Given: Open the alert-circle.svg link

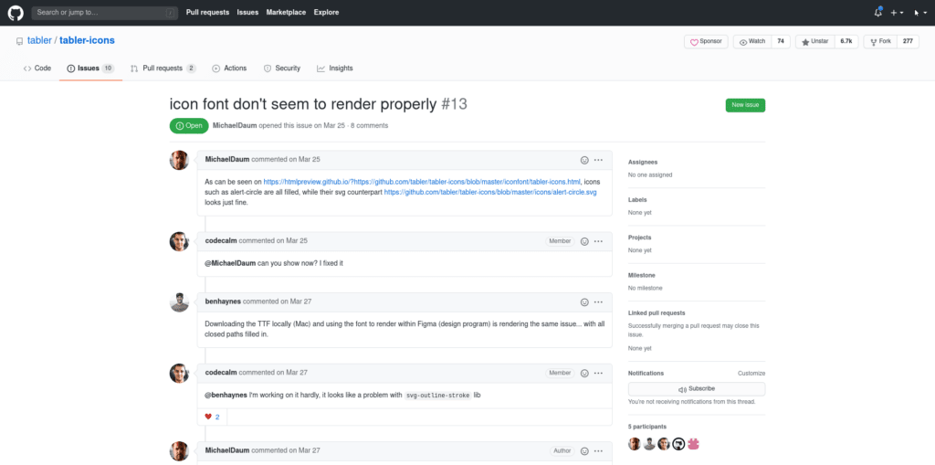Looking at the screenshot, I should point(490,192).
